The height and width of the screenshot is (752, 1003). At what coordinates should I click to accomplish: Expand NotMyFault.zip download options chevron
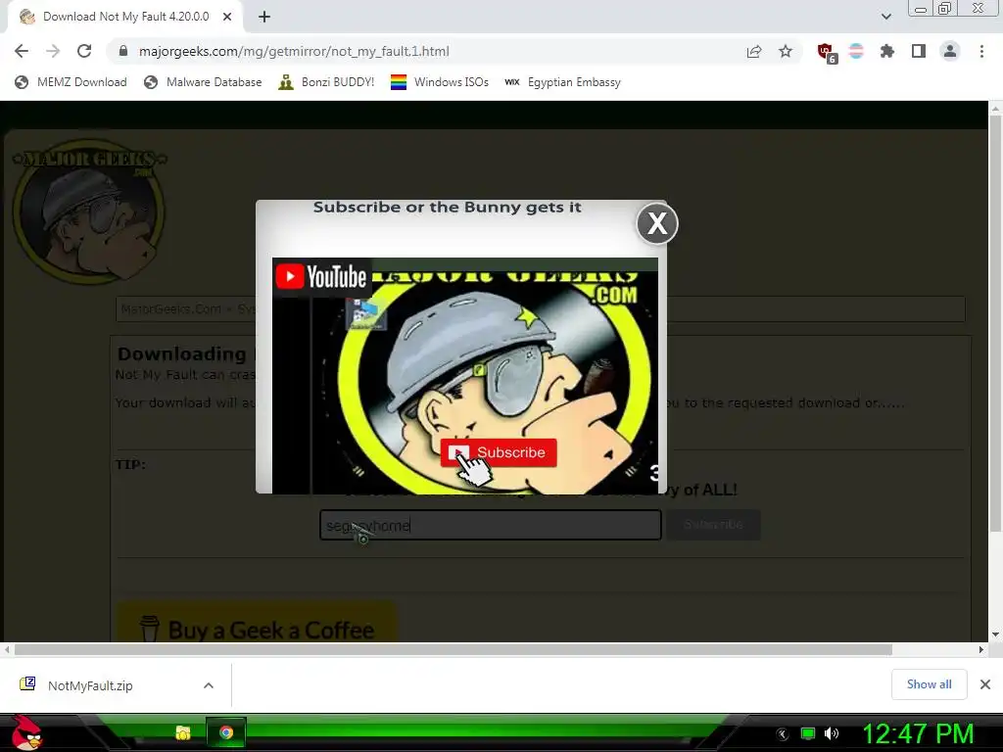209,685
